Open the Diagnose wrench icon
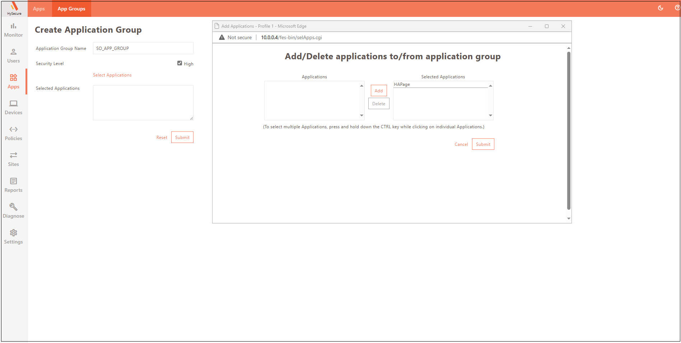 (14, 211)
